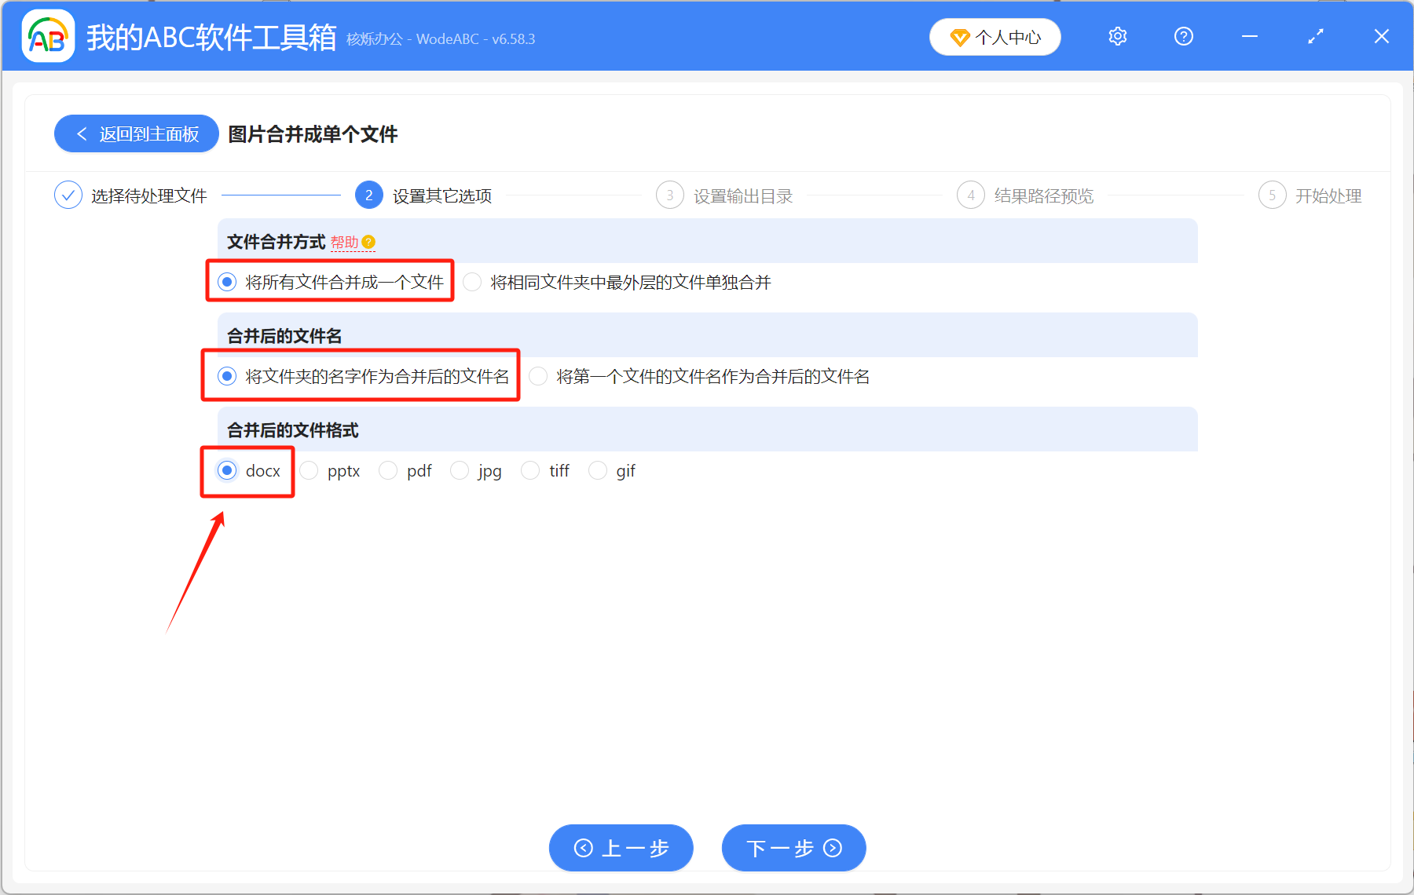Image resolution: width=1414 pixels, height=895 pixels.
Task: Select gif output format
Action: coord(598,470)
